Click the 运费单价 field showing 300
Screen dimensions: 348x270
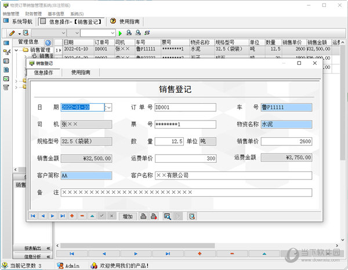[186, 158]
